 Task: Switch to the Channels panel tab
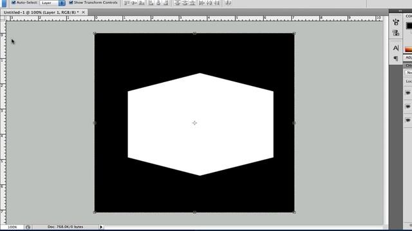coord(409,65)
